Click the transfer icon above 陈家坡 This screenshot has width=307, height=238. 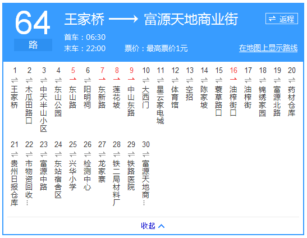[x=204, y=80]
